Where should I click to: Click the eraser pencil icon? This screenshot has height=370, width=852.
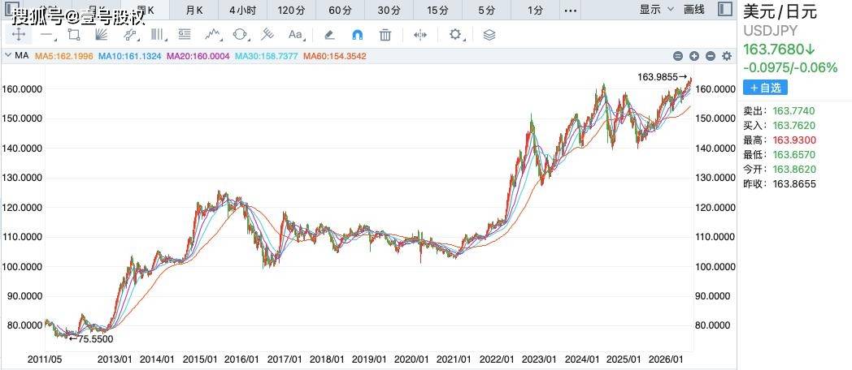coord(328,35)
